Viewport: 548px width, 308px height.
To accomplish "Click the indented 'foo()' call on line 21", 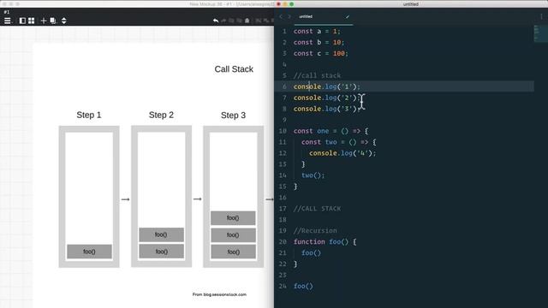I will (311, 253).
